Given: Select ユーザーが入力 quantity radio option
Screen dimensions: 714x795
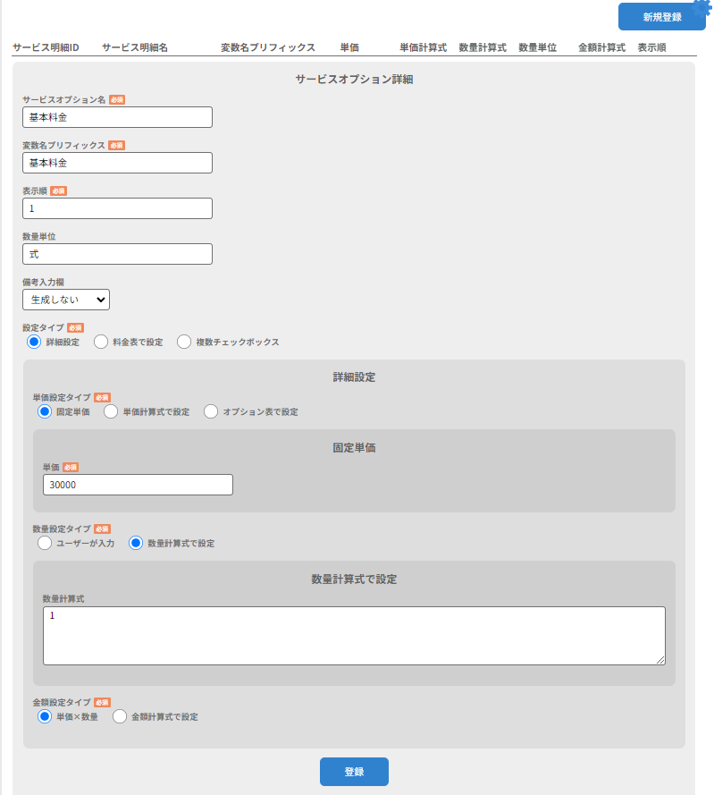Looking at the screenshot, I should (45, 543).
